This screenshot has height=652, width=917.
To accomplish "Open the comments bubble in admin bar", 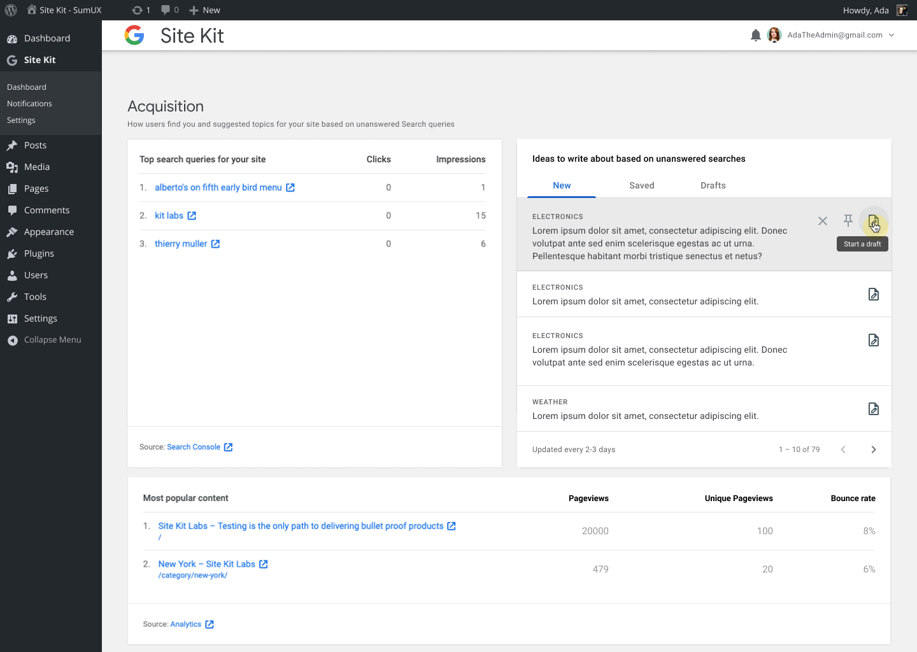I will [x=170, y=10].
